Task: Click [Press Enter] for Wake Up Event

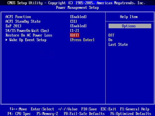Action: click(82, 40)
